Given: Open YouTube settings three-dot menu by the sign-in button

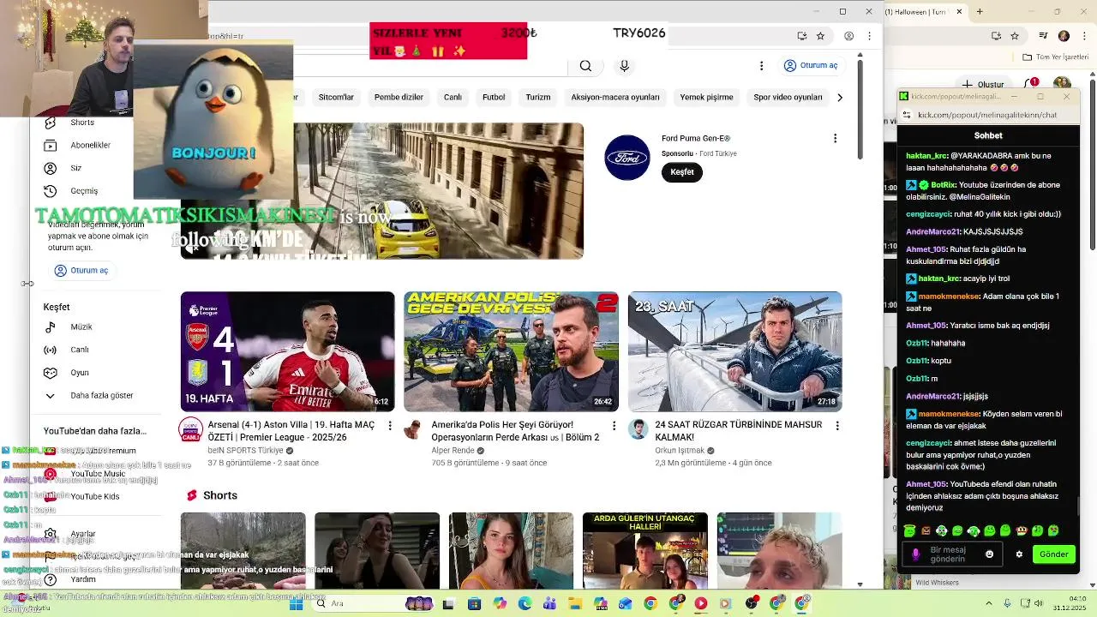Looking at the screenshot, I should (x=761, y=66).
